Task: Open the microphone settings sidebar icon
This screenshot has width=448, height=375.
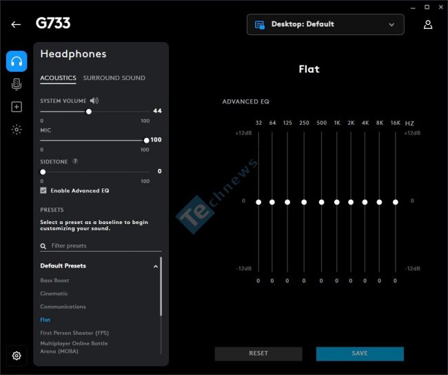Action: [x=17, y=84]
